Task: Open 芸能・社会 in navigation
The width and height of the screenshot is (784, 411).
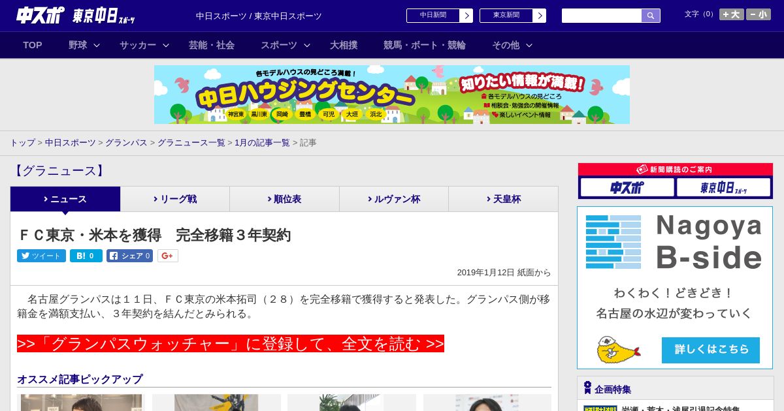Action: (x=212, y=45)
